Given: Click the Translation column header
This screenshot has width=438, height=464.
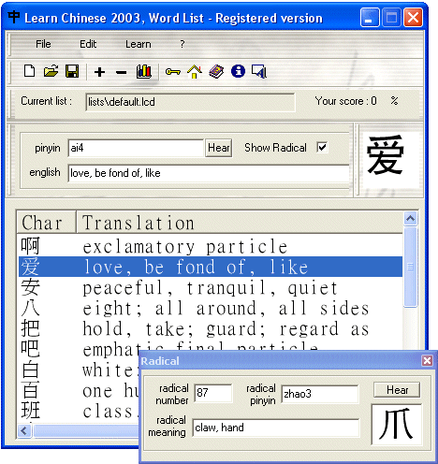Looking at the screenshot, I should 240,223.
